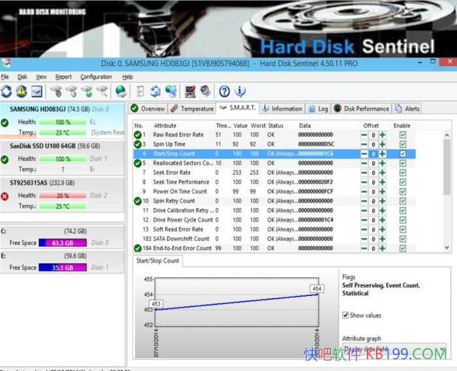The height and width of the screenshot is (371, 457).
Task: Increase offset for Spin Up Time
Action: point(382,144)
